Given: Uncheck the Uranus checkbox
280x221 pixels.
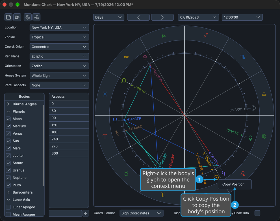Looking at the screenshot, I should (x=8, y=170).
